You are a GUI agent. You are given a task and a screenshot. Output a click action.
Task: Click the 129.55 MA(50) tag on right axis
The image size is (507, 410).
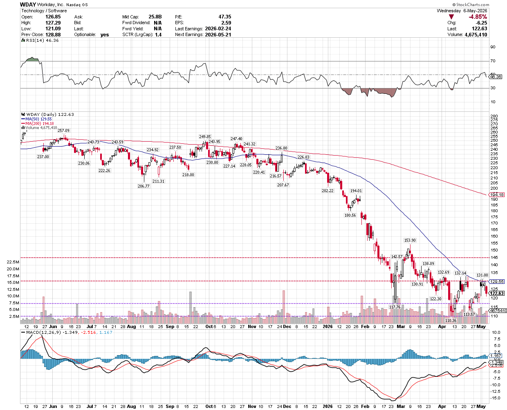click(x=496, y=281)
